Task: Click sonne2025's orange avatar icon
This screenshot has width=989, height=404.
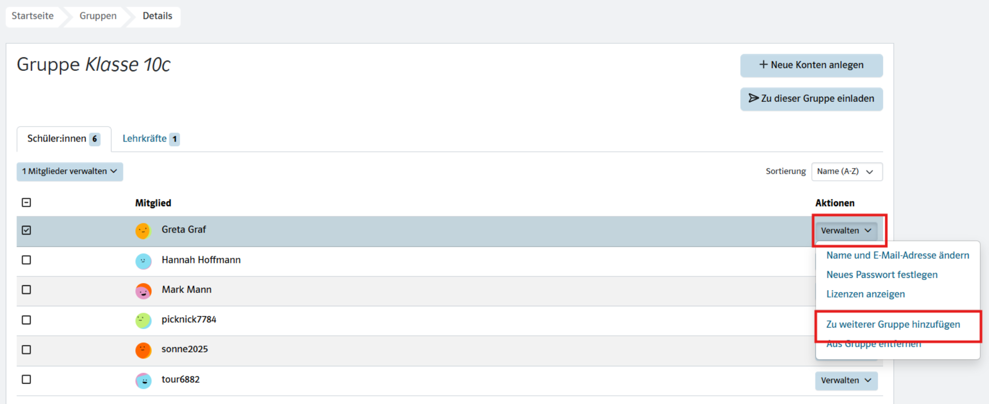Action: pyautogui.click(x=143, y=350)
